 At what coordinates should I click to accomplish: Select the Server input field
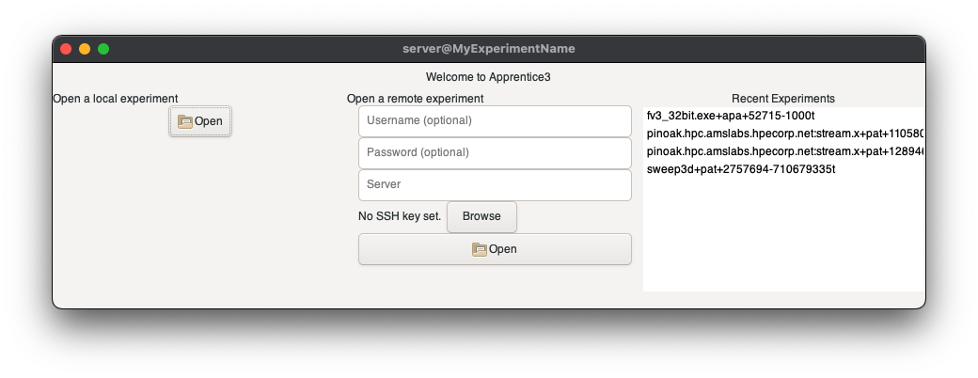tap(495, 184)
